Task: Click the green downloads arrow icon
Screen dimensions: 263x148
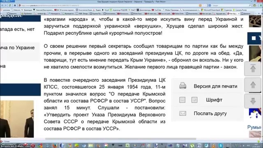Action: coord(261,5)
